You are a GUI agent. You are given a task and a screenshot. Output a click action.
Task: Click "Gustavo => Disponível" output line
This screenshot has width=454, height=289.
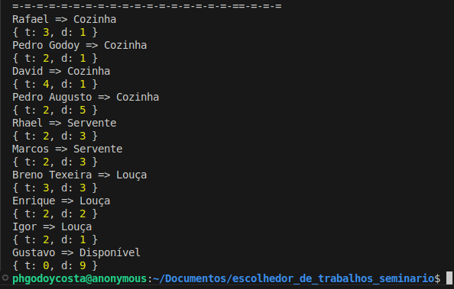click(x=76, y=252)
